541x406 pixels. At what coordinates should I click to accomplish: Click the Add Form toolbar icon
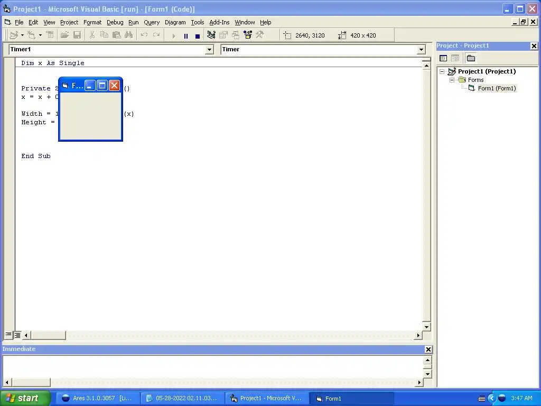tap(32, 35)
